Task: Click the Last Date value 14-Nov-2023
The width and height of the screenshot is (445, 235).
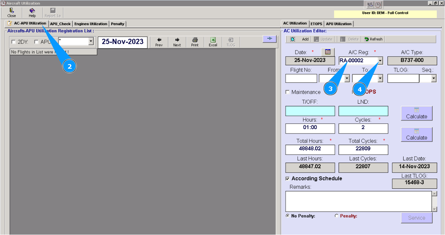Action: pyautogui.click(x=414, y=167)
